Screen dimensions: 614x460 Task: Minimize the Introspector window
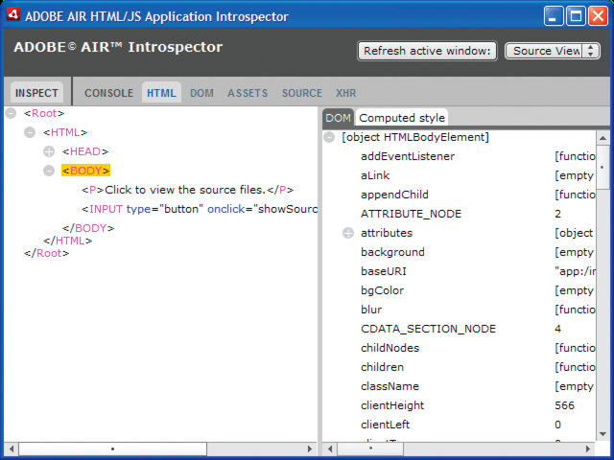pyautogui.click(x=554, y=16)
